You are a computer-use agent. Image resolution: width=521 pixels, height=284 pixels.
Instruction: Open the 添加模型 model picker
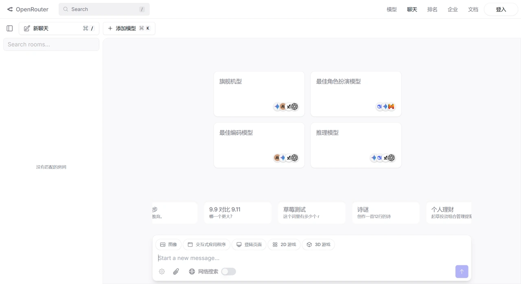click(x=129, y=28)
